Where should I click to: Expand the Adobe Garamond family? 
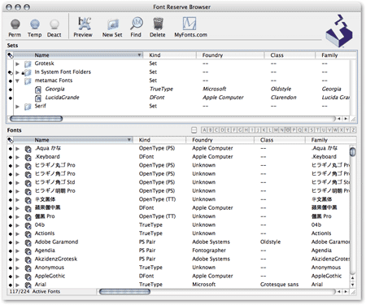(x=18, y=242)
